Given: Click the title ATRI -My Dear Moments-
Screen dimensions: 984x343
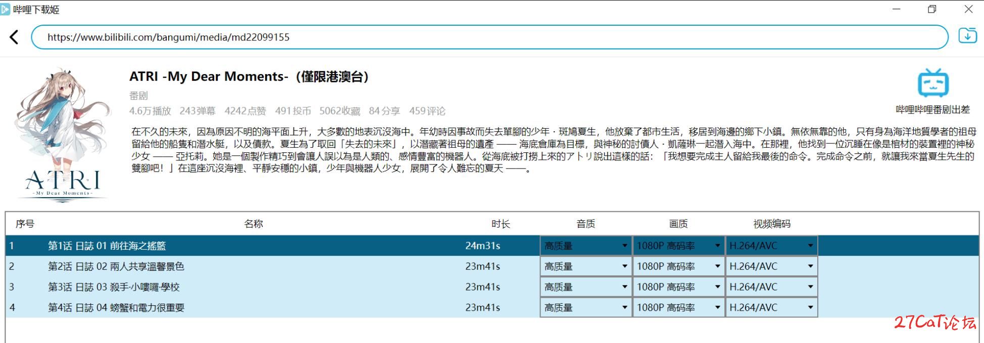Looking at the screenshot, I should click(209, 77).
